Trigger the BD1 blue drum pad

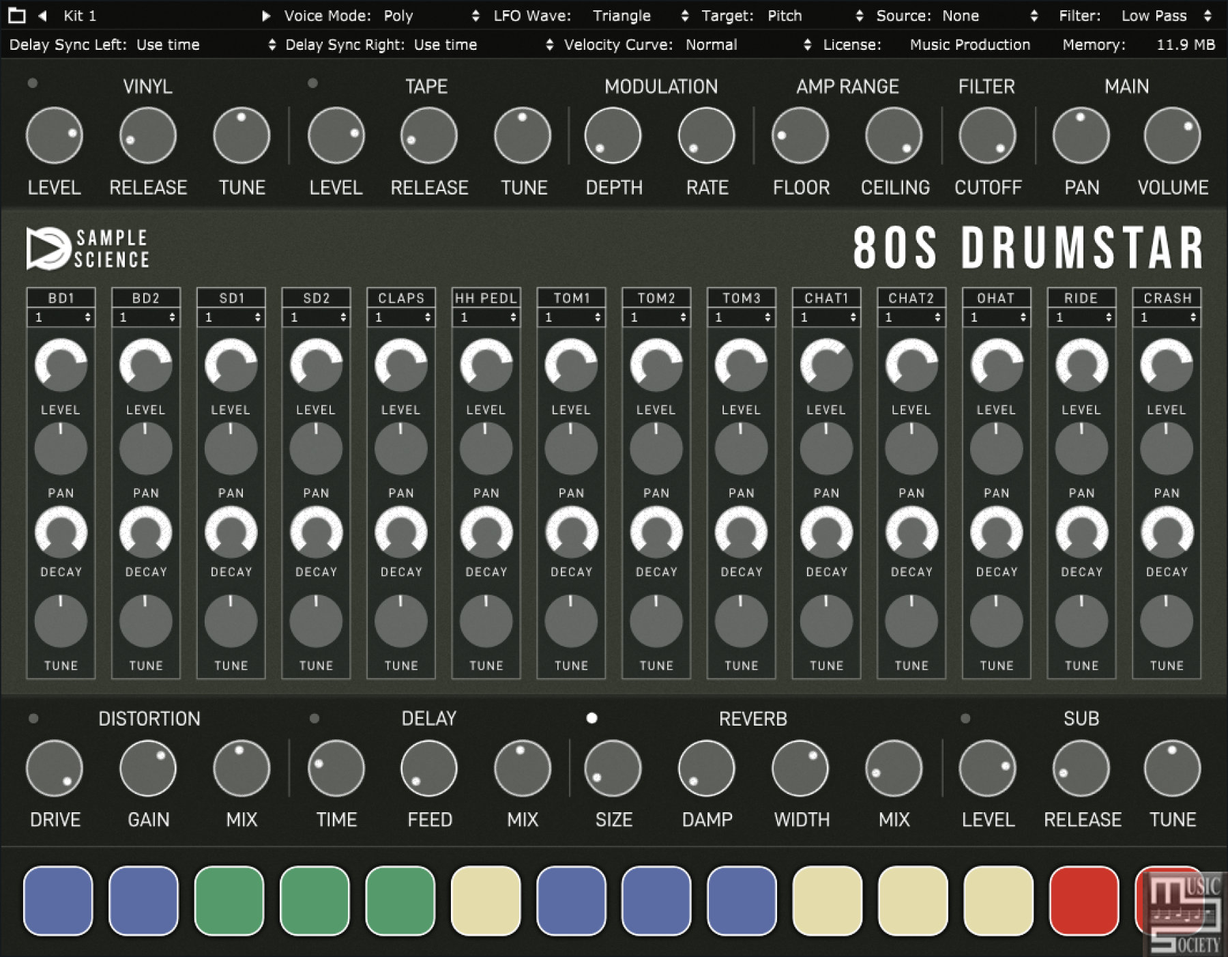coord(58,901)
